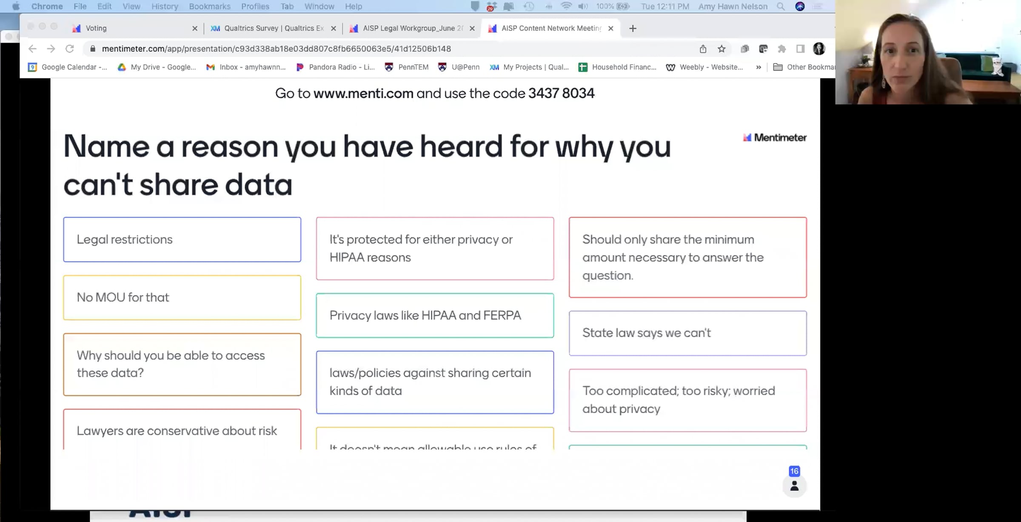Screen dimensions: 1021x522
Task: Click the participant count person icon
Action: point(794,486)
